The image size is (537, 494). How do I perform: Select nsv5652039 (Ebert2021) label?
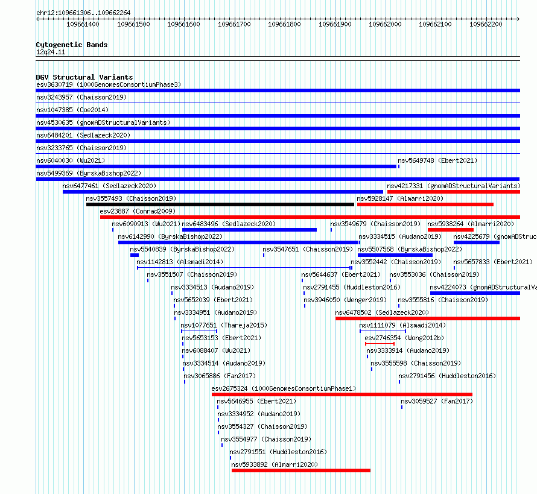pos(213,300)
